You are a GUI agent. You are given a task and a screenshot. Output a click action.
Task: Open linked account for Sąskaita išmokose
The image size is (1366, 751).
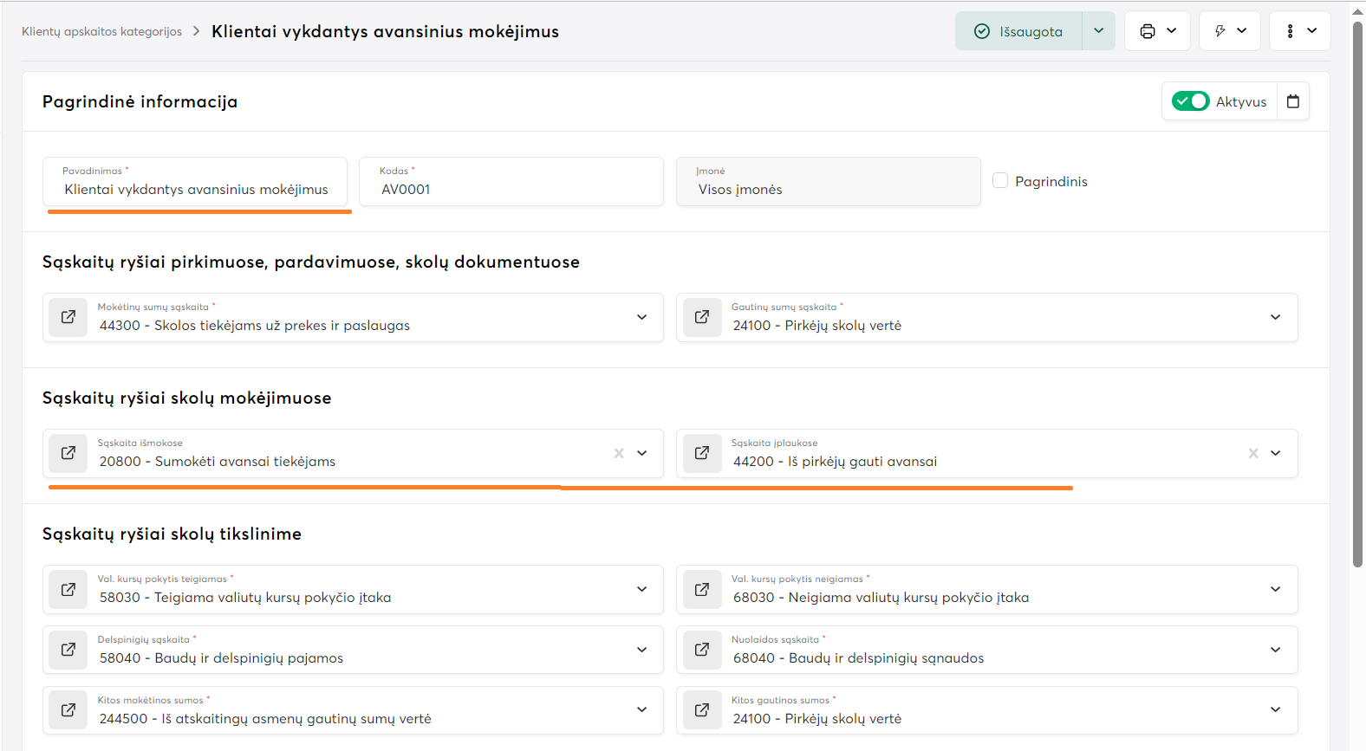click(68, 453)
